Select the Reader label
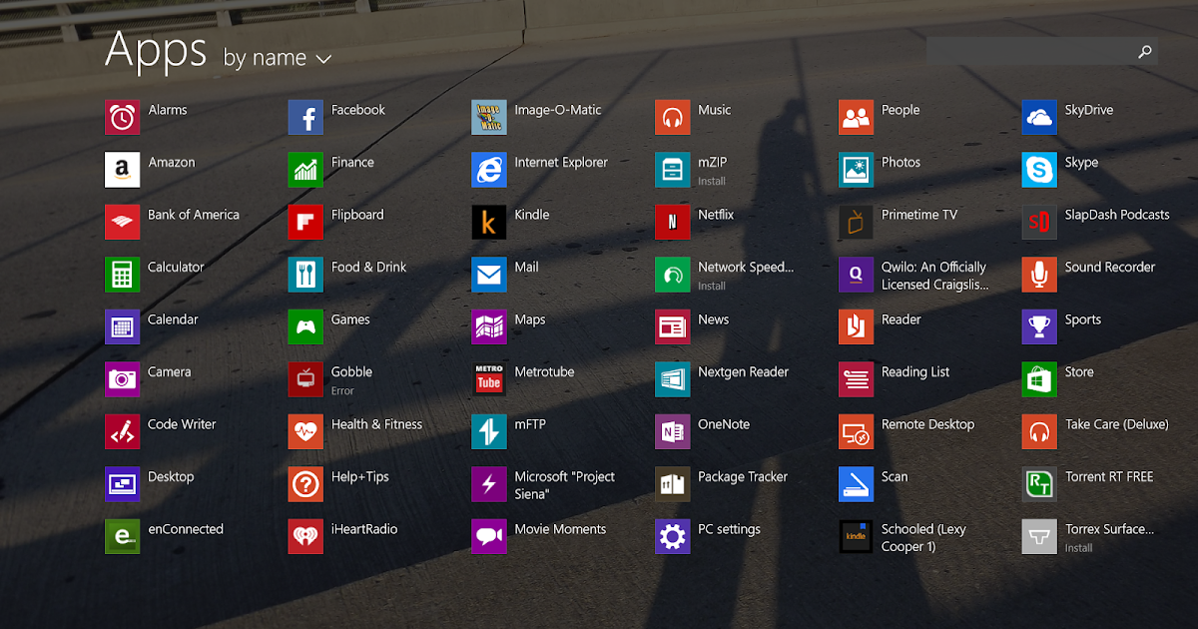 click(x=901, y=319)
